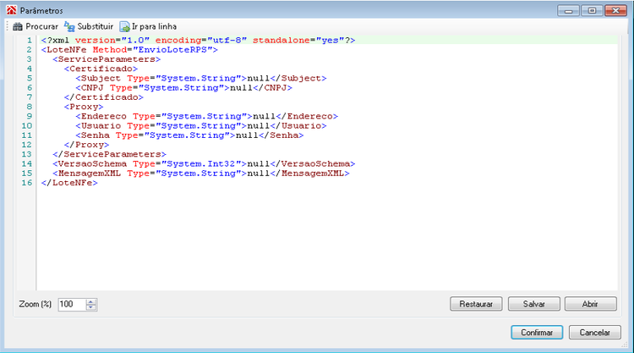Image resolution: width=634 pixels, height=353 pixels.
Task: Click the closing /Proxy tag
Action: pos(86,145)
